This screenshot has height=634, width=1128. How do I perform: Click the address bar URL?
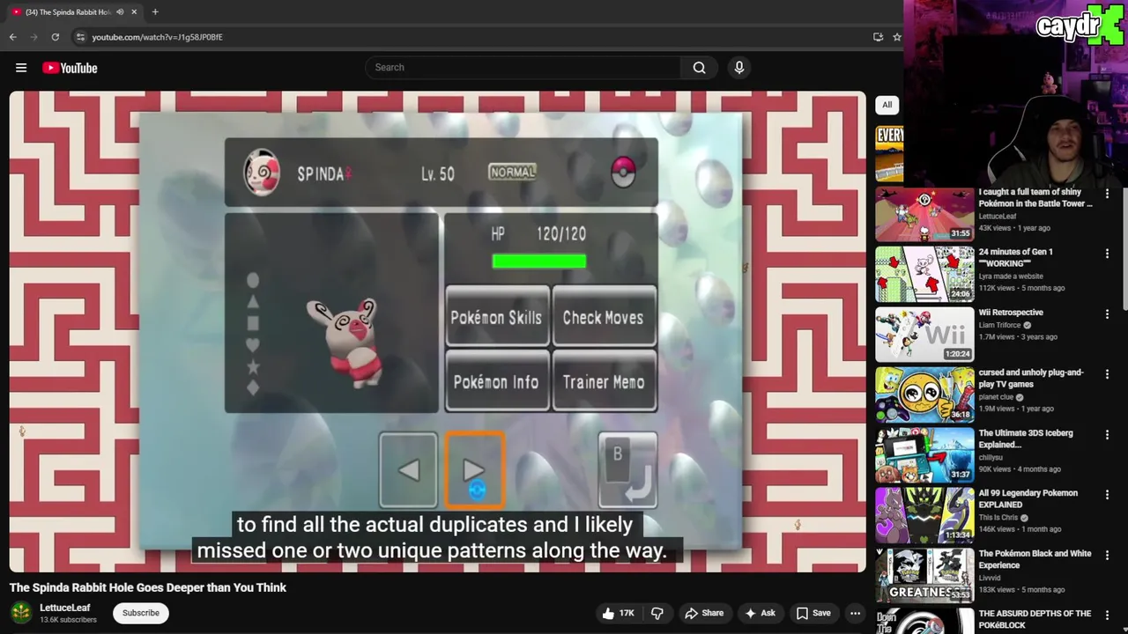pyautogui.click(x=157, y=37)
